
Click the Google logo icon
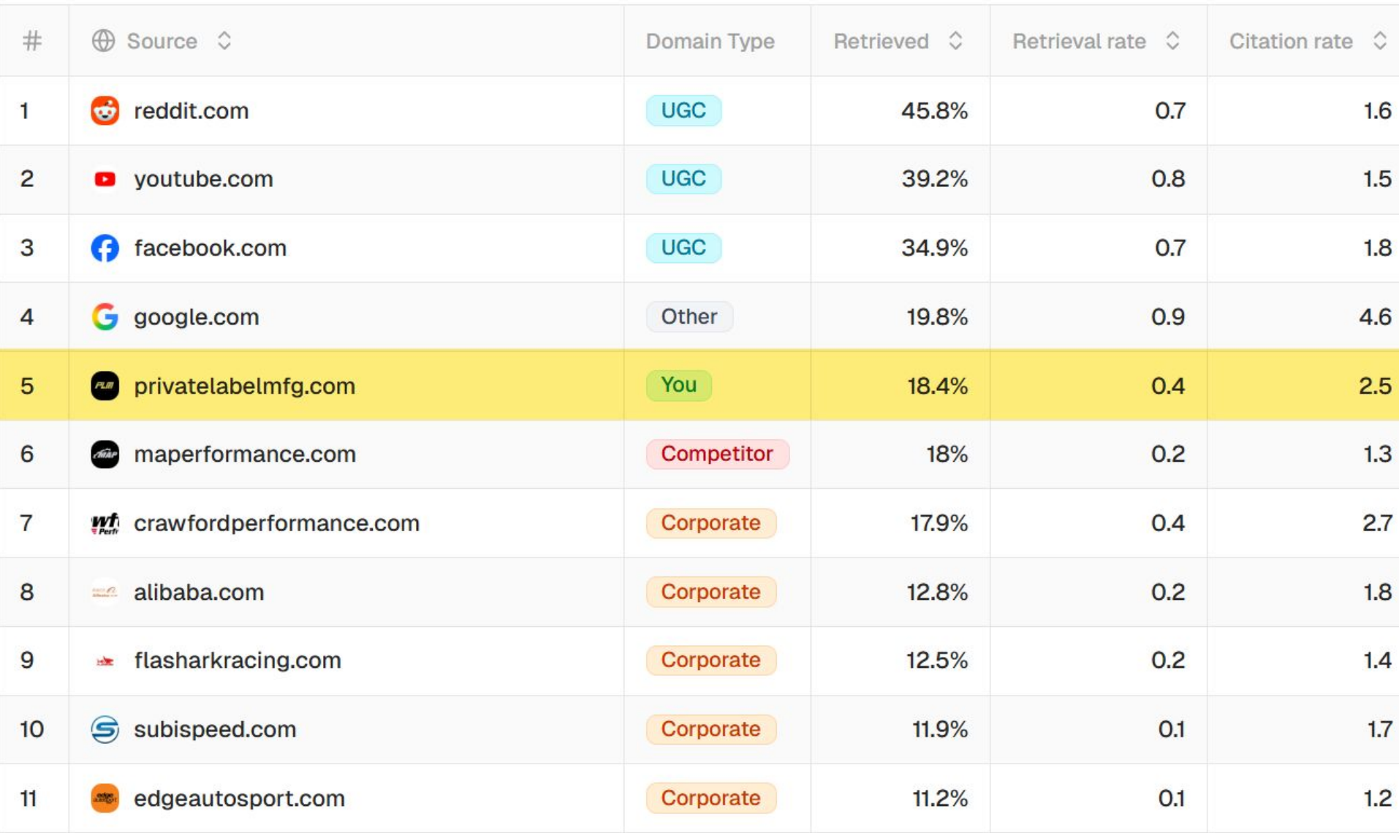point(105,316)
